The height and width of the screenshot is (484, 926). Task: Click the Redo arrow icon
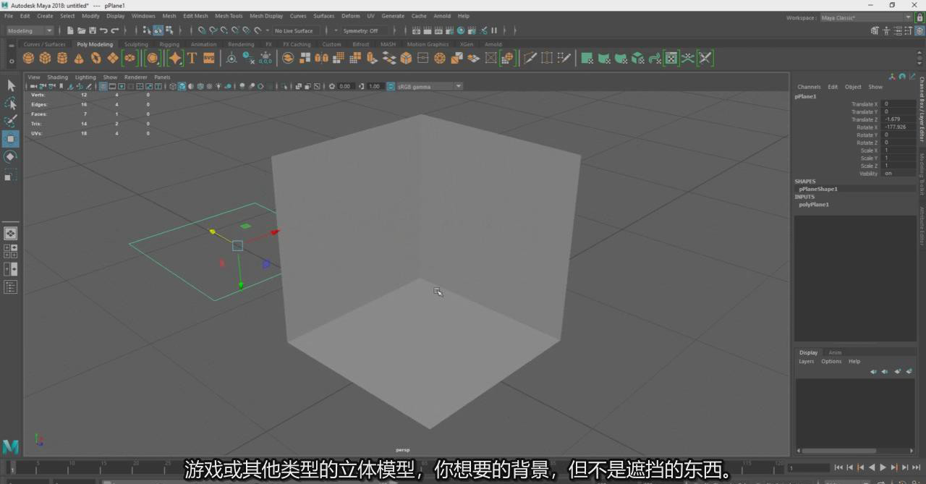114,30
